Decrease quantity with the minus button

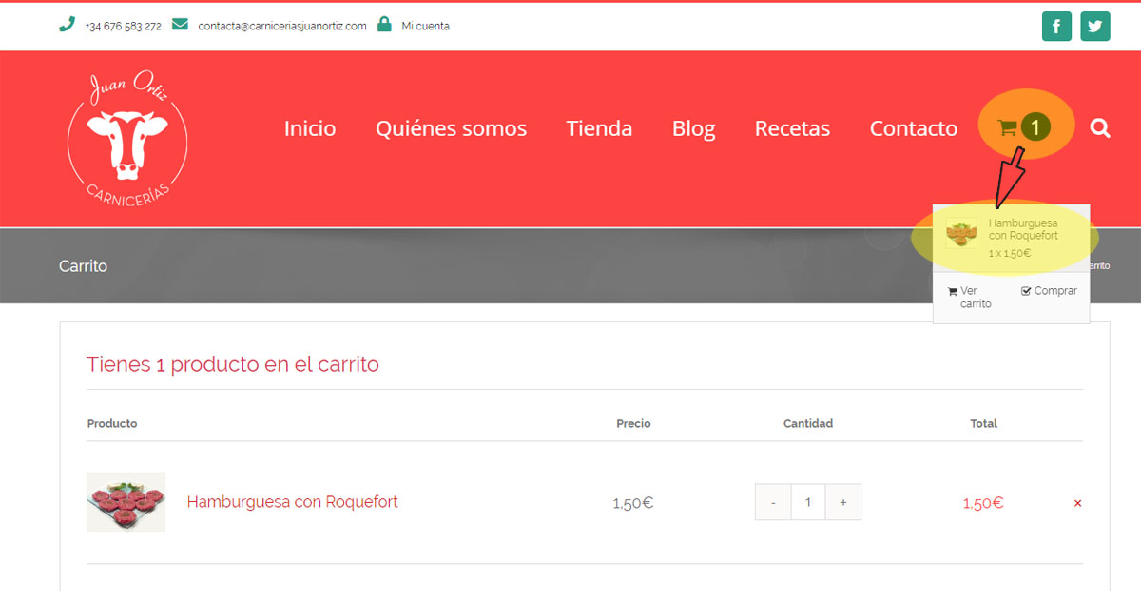pos(773,502)
